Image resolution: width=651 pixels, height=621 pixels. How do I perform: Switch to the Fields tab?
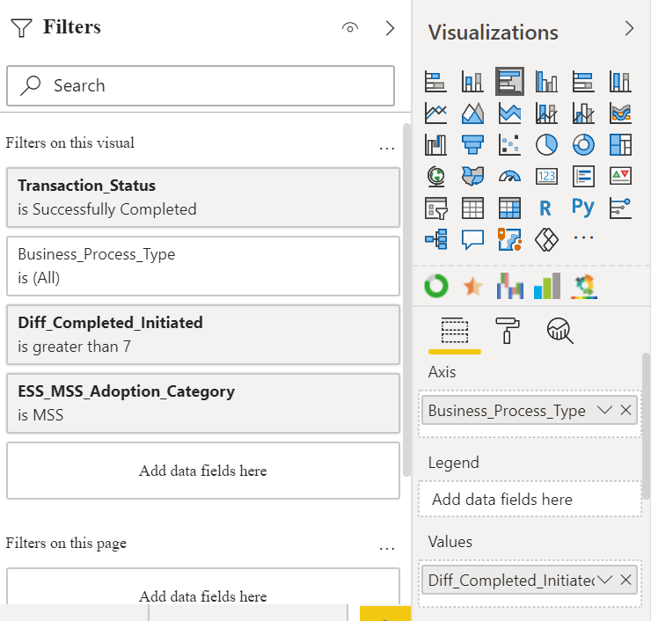[x=455, y=332]
